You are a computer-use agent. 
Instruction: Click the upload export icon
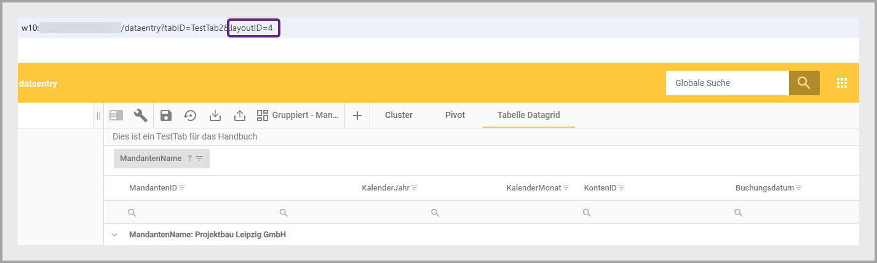(x=239, y=116)
